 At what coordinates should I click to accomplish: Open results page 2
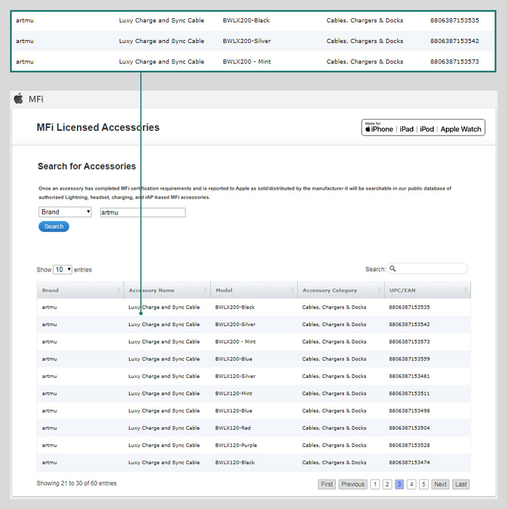tap(387, 484)
